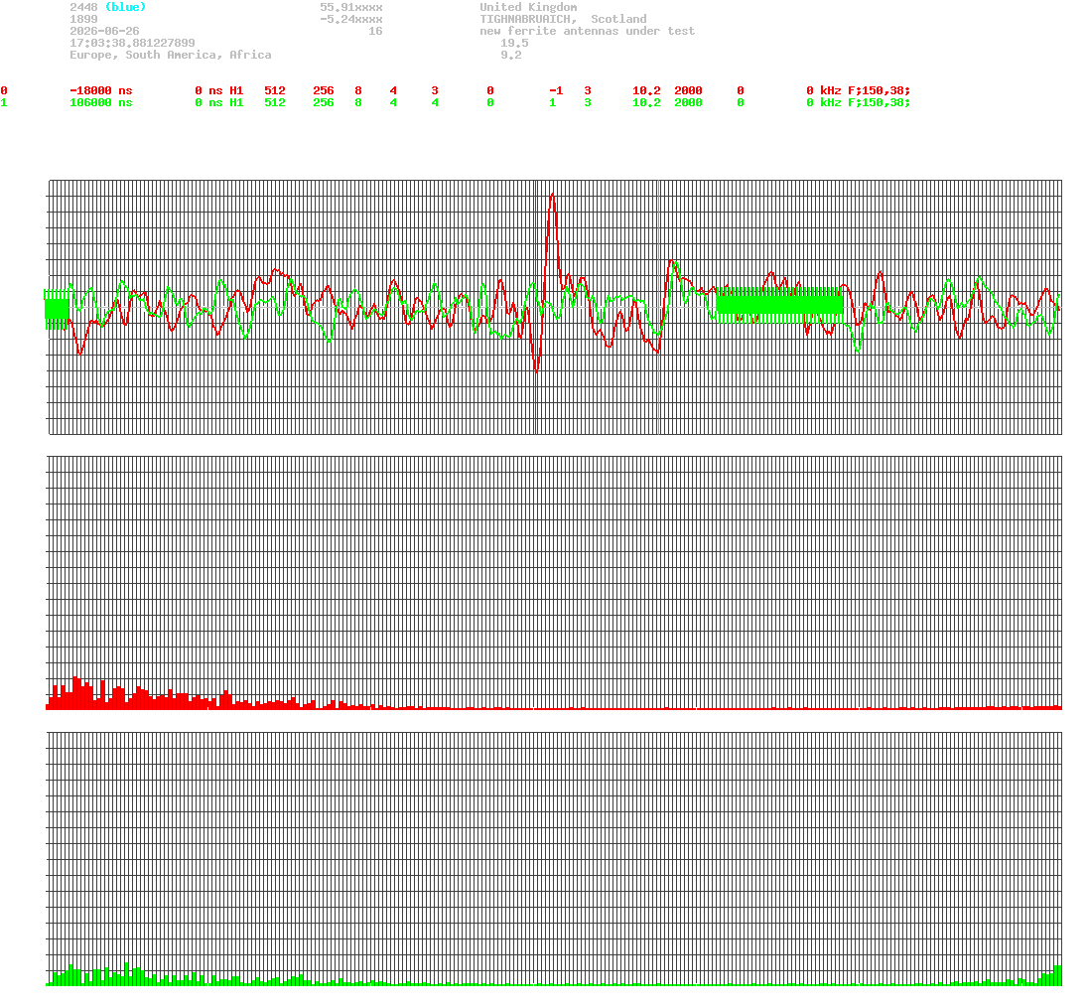The width and height of the screenshot is (1087, 1008).
Task: Click the longitude -5.24xxxx
Action: pos(350,19)
